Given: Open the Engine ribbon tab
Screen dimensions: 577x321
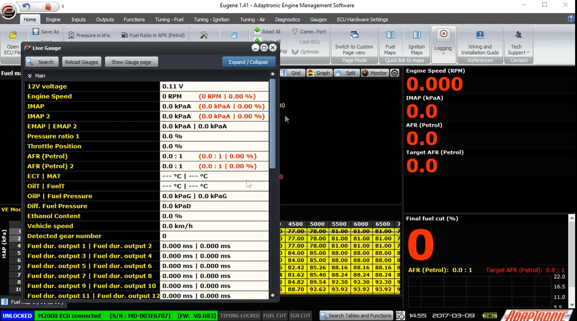Looking at the screenshot, I should point(53,20).
